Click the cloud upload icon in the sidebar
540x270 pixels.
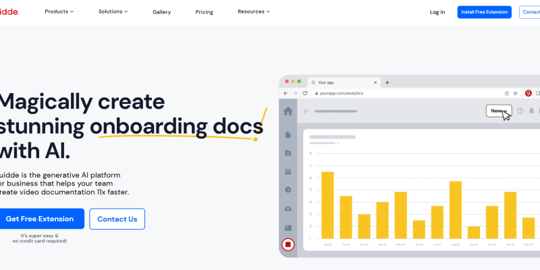click(288, 209)
